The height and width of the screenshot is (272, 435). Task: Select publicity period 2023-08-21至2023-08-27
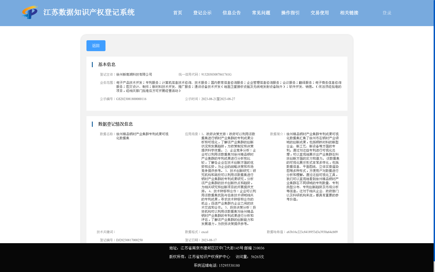(218, 99)
